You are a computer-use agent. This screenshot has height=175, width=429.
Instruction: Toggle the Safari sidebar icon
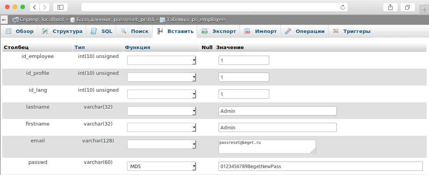60,7
